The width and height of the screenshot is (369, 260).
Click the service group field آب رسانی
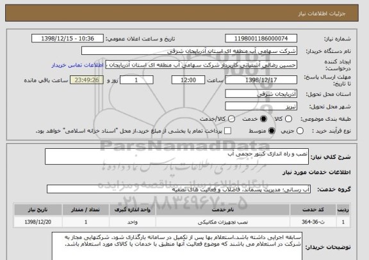coord(179,189)
